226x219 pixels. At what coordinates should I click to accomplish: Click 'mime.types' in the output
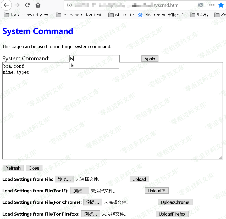(x=16, y=72)
